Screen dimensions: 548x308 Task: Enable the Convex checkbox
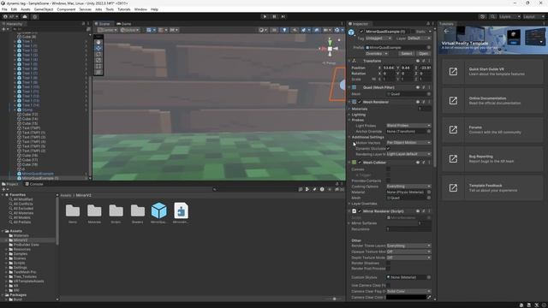tap(388, 169)
